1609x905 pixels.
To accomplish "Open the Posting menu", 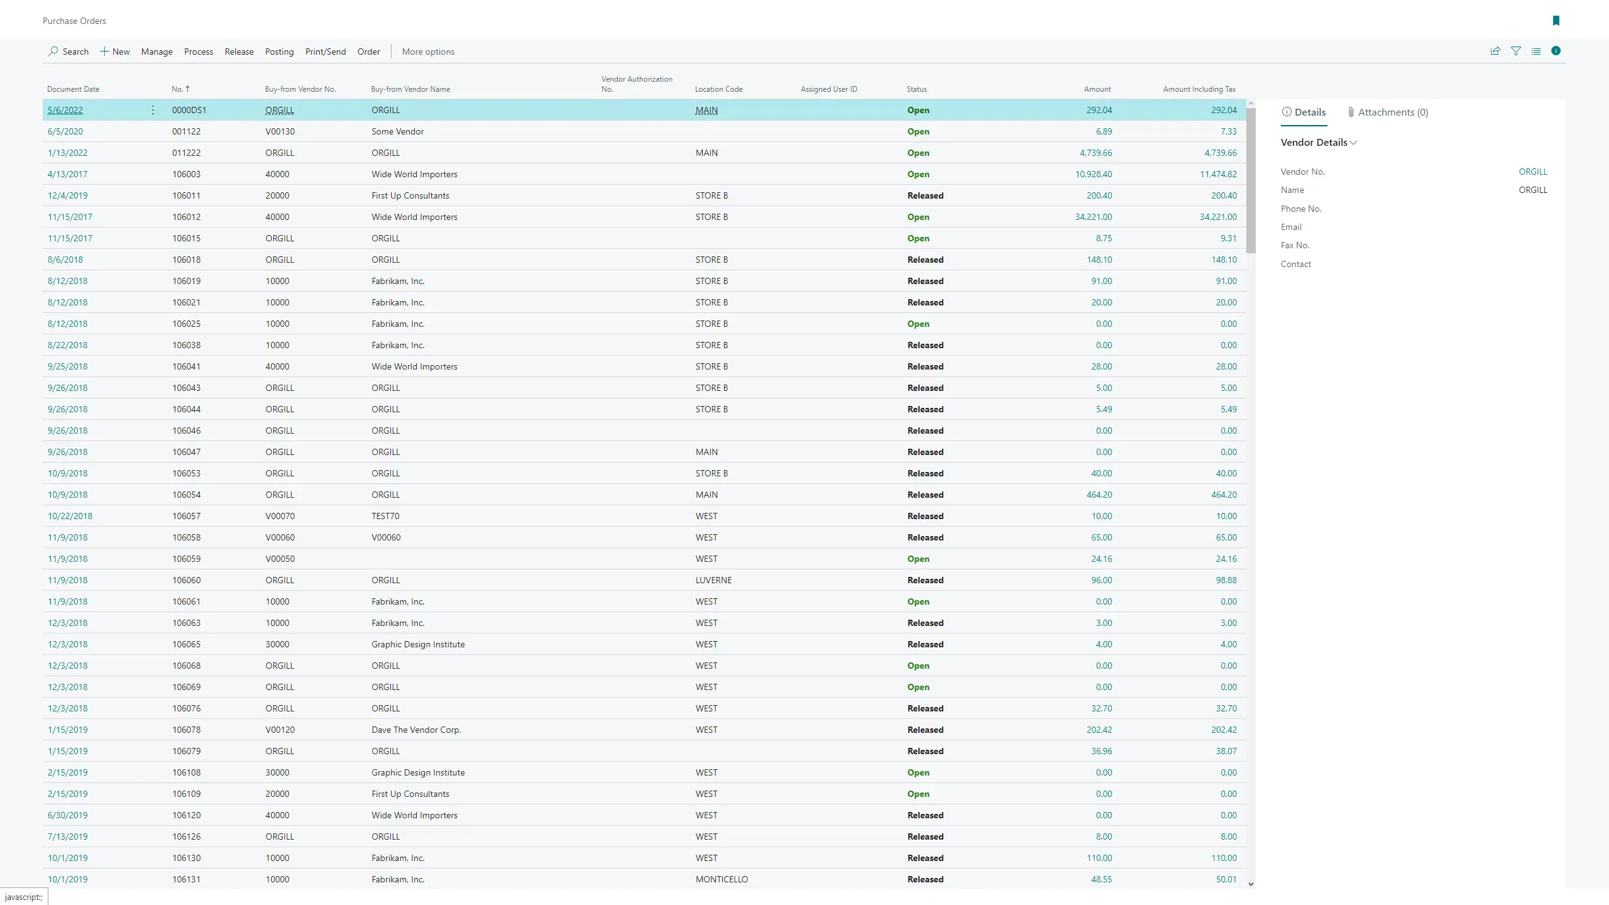I will (x=279, y=52).
